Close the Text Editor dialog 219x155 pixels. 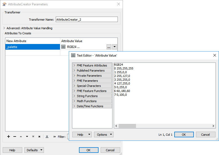215,55
